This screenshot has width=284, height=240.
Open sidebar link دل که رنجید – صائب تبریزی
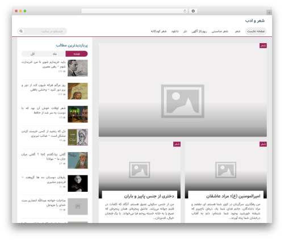[x=44, y=133]
